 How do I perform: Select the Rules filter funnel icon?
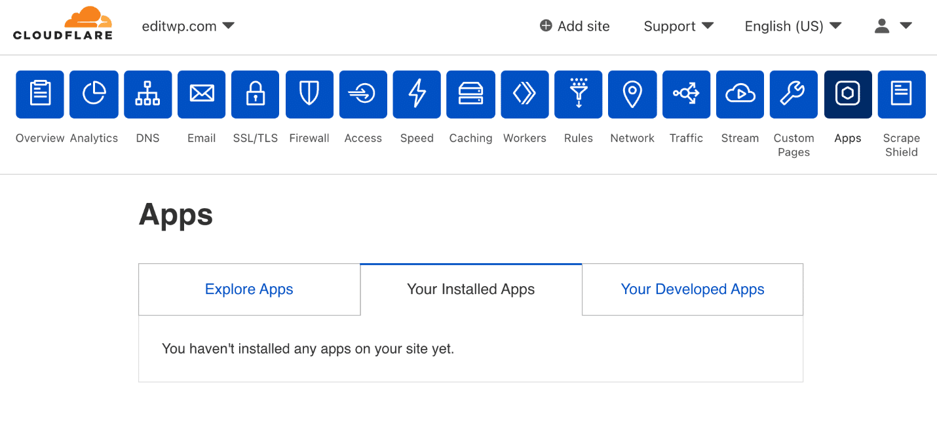pos(578,94)
